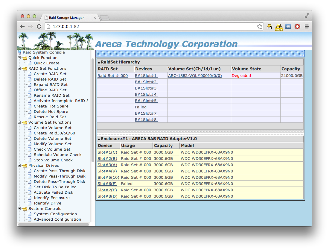The width and height of the screenshot is (329, 250).
Task: Open the Slot#8(D) device link
Action: point(107,196)
